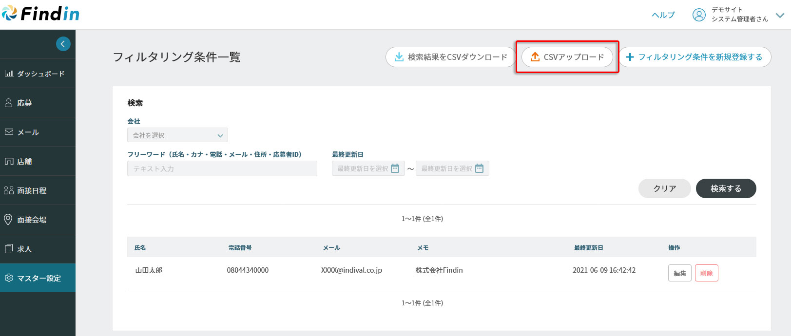Screen dimensions: 791x336
Task: Open 面接日程 from the sidebar
Action: 38,190
